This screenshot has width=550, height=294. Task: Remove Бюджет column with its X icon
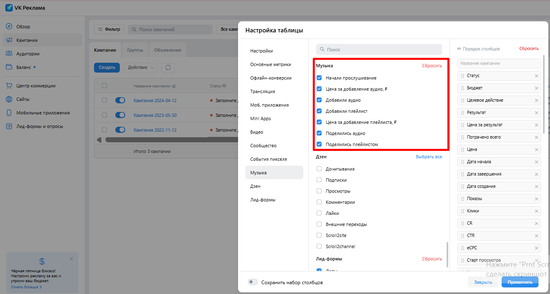pos(536,88)
